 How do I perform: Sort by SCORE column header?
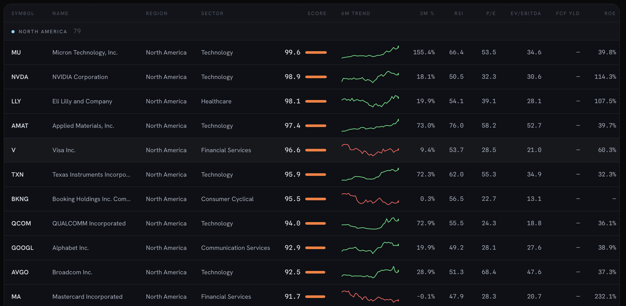pyautogui.click(x=317, y=14)
